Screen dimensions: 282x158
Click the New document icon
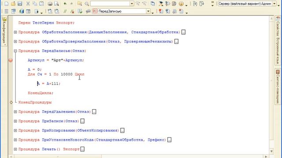coord(7,4)
